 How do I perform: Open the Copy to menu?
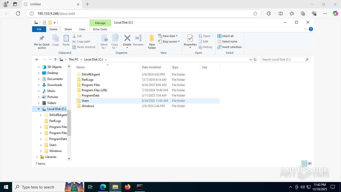click(115, 42)
